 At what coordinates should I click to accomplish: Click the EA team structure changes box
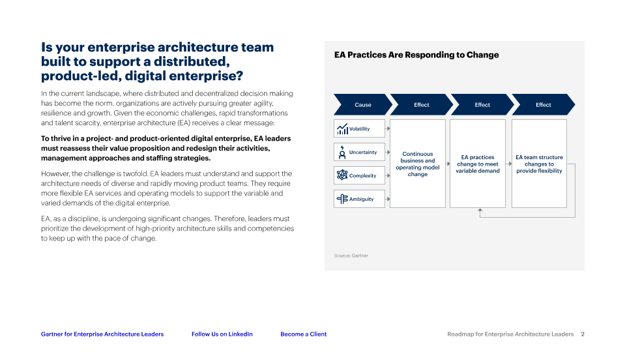(539, 164)
